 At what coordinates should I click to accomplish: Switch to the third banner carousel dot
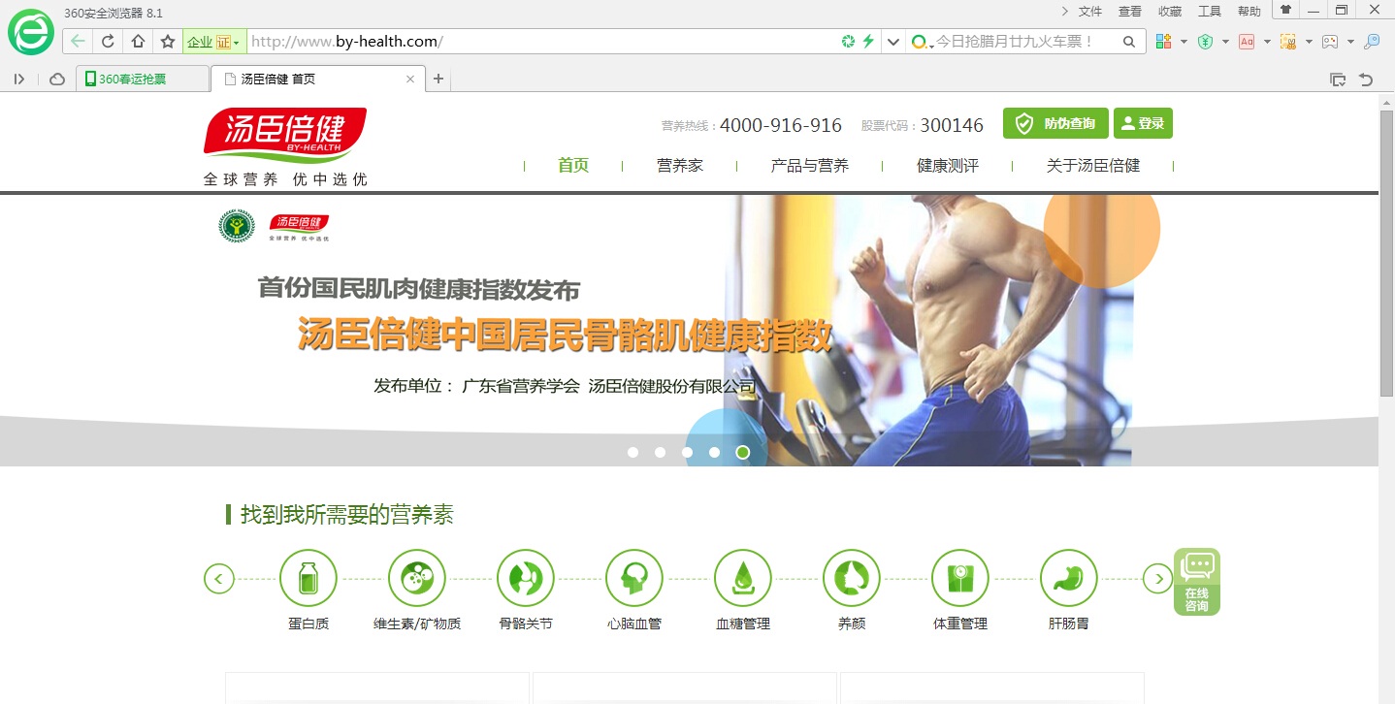tap(688, 452)
